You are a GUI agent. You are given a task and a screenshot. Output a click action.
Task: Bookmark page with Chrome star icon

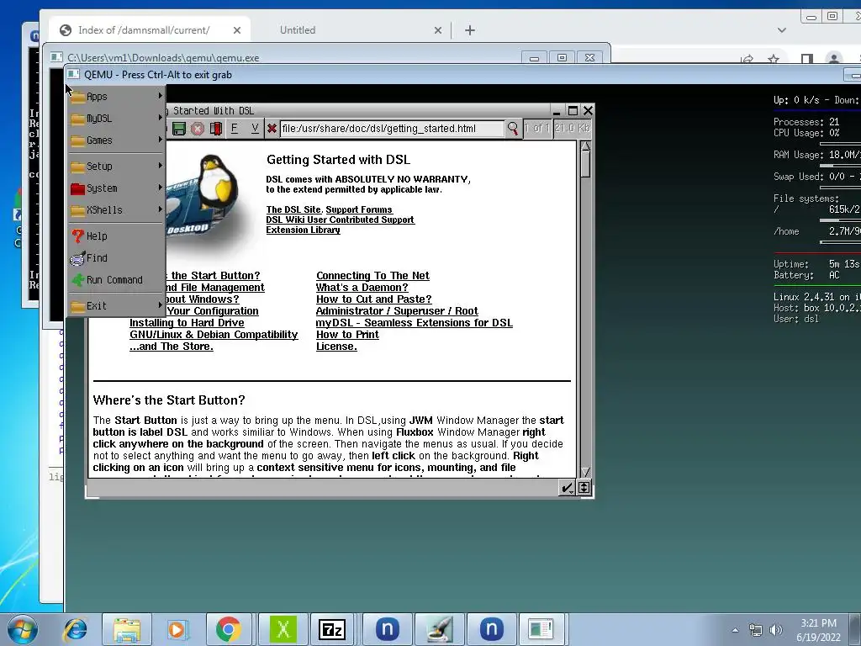tap(774, 59)
